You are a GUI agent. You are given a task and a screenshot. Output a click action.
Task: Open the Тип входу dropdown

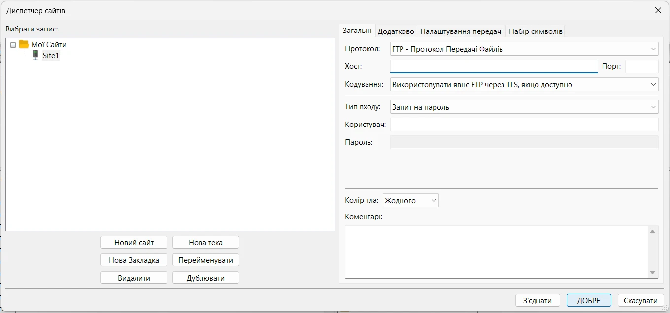tap(524, 107)
